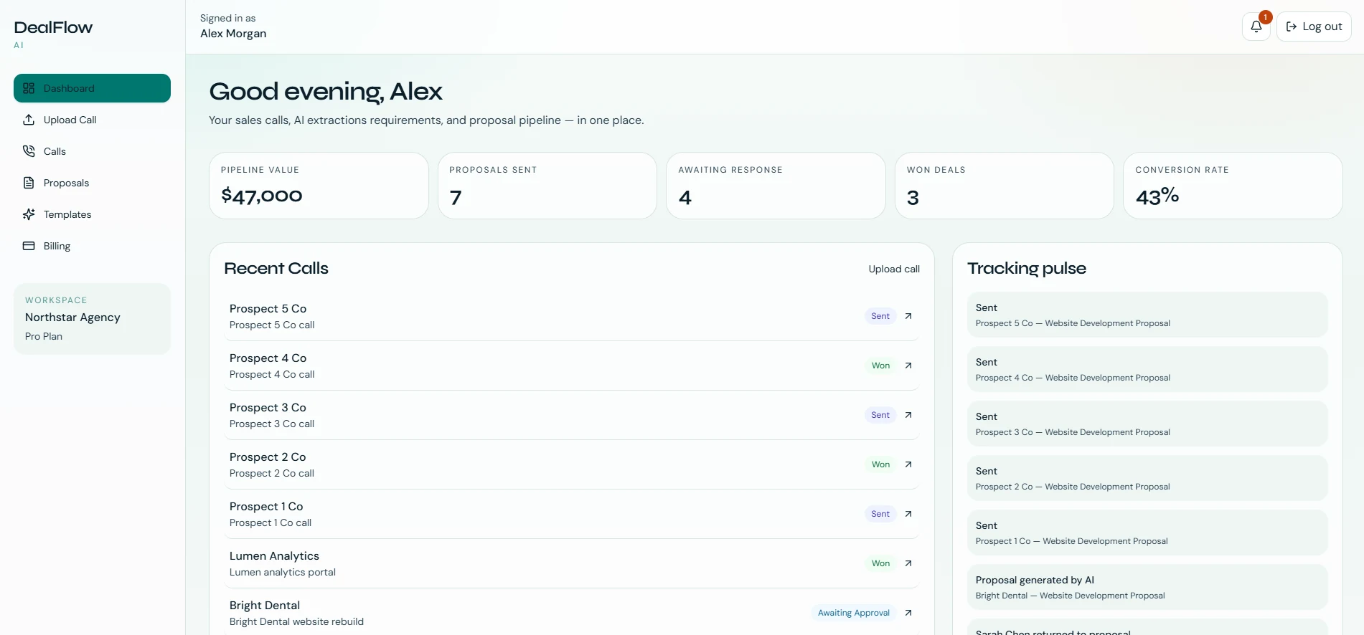Open Prospect 5 Co tracking pulse entry
This screenshot has width=1364, height=635.
tap(1147, 315)
